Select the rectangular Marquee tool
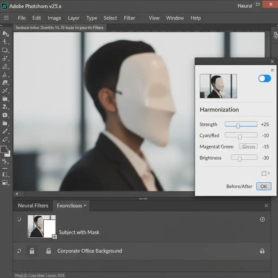278x278 pixels. 5,50
